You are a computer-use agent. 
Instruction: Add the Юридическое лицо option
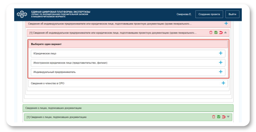click(x=220, y=53)
